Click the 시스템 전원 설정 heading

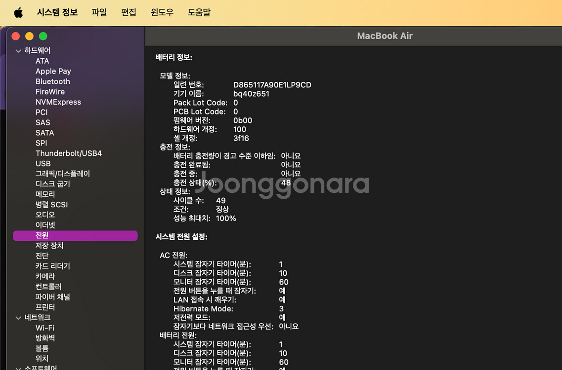[181, 237]
